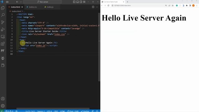Open the Run and Debug view
Image resolution: width=199 pixels, height=112 pixels.
(3, 30)
